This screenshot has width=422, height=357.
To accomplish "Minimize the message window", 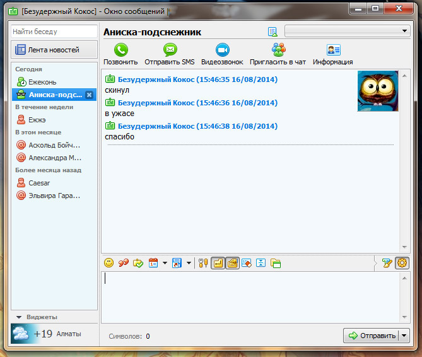I will (358, 9).
